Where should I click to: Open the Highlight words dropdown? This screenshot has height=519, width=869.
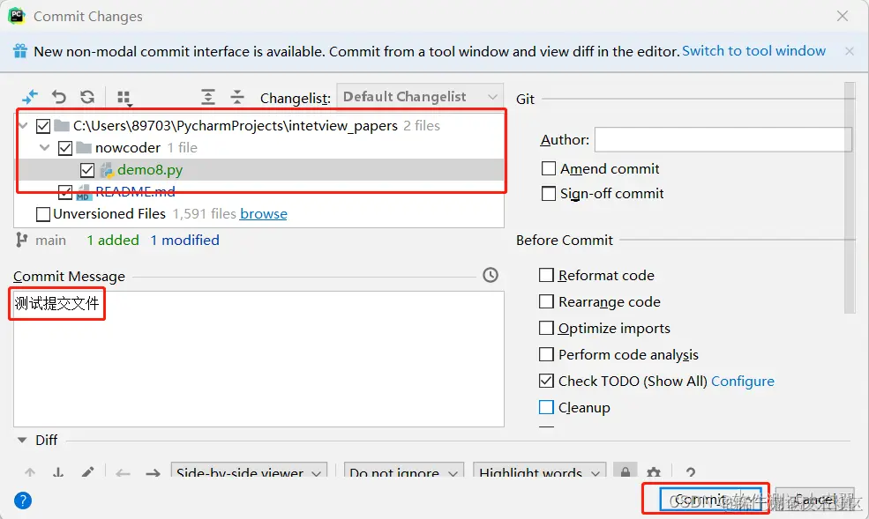pos(539,471)
